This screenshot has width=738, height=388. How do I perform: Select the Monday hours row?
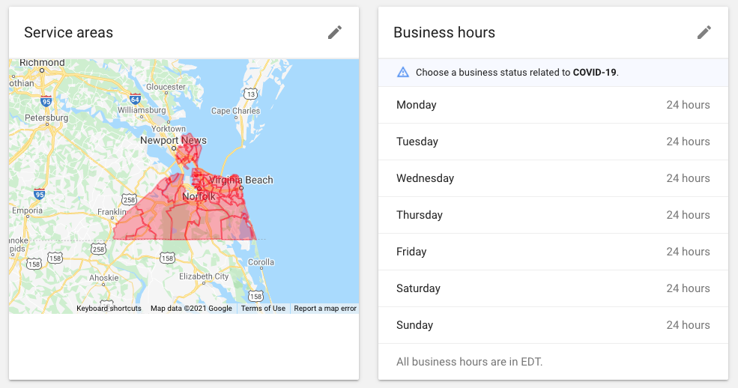click(x=553, y=105)
